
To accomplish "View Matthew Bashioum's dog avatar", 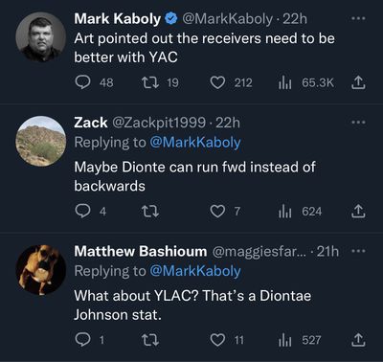I will [41, 270].
